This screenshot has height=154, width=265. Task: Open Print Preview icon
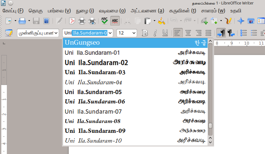click(92, 21)
